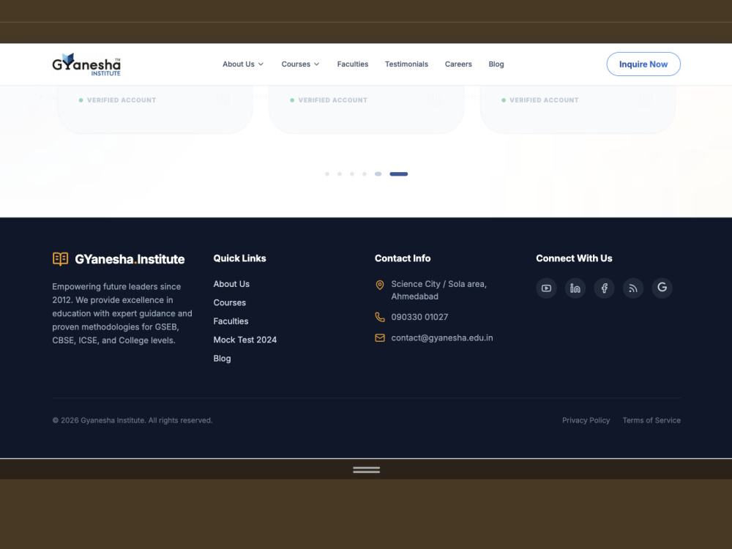Open Careers in the header nav
The height and width of the screenshot is (549, 732).
(x=458, y=64)
